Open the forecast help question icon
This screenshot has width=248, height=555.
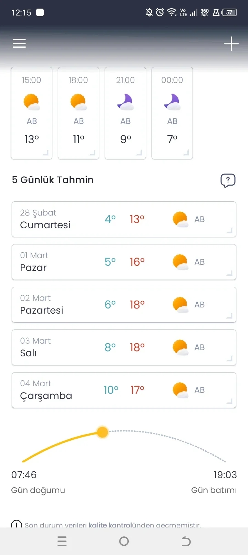click(x=228, y=180)
